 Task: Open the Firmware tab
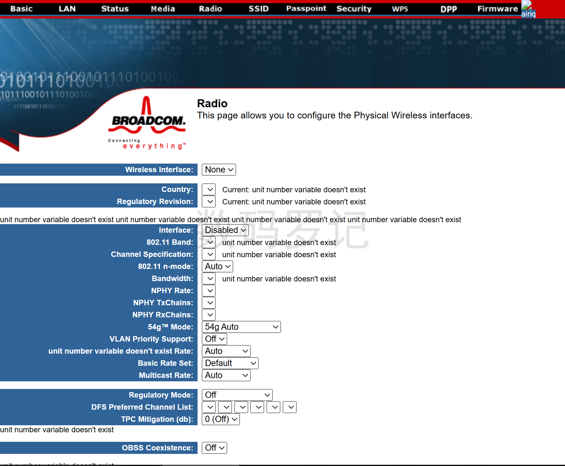497,9
